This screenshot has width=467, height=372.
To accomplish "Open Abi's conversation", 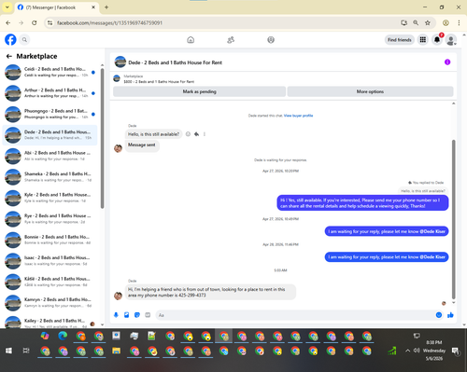I will point(50,156).
